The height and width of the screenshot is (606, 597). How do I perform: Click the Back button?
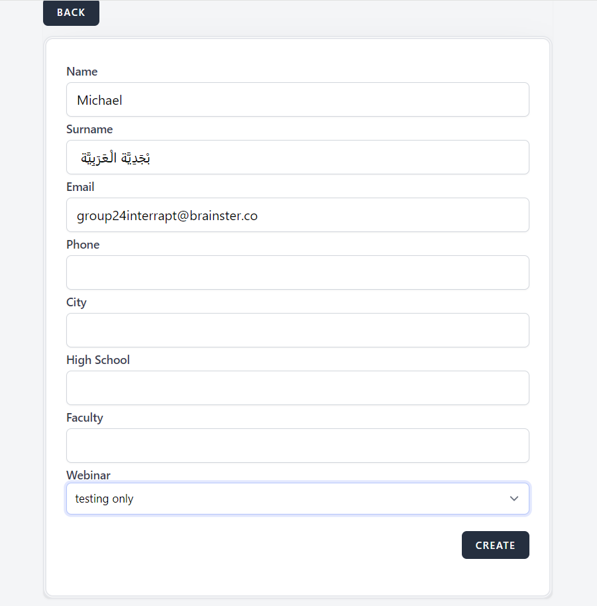click(x=71, y=13)
